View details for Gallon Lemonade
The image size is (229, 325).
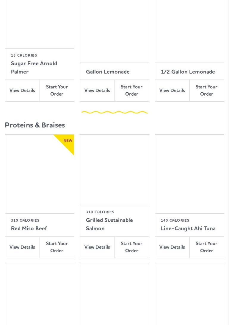tap(97, 90)
